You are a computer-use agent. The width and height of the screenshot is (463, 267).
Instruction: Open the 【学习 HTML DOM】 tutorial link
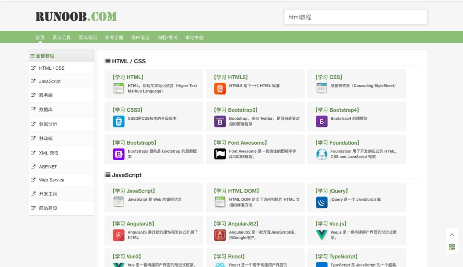[236, 191]
